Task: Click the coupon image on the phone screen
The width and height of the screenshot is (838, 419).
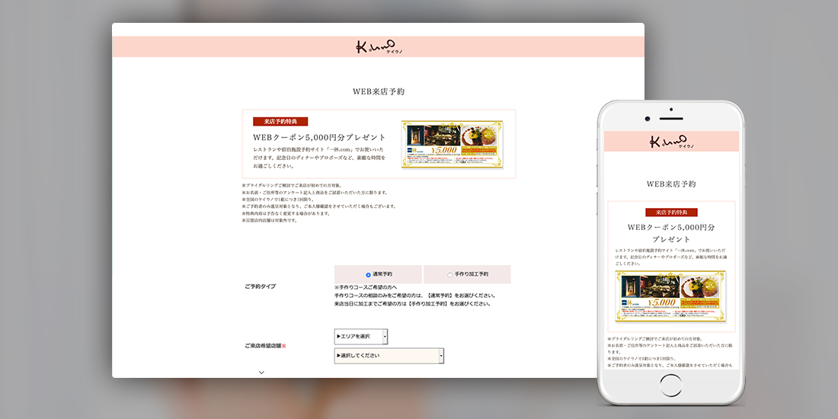Action: pos(670,296)
